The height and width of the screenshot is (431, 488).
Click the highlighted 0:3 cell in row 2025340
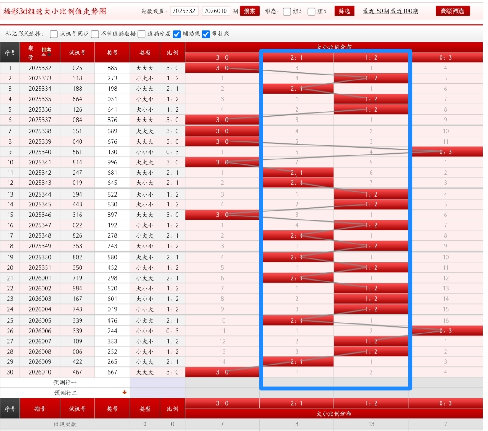(x=446, y=152)
